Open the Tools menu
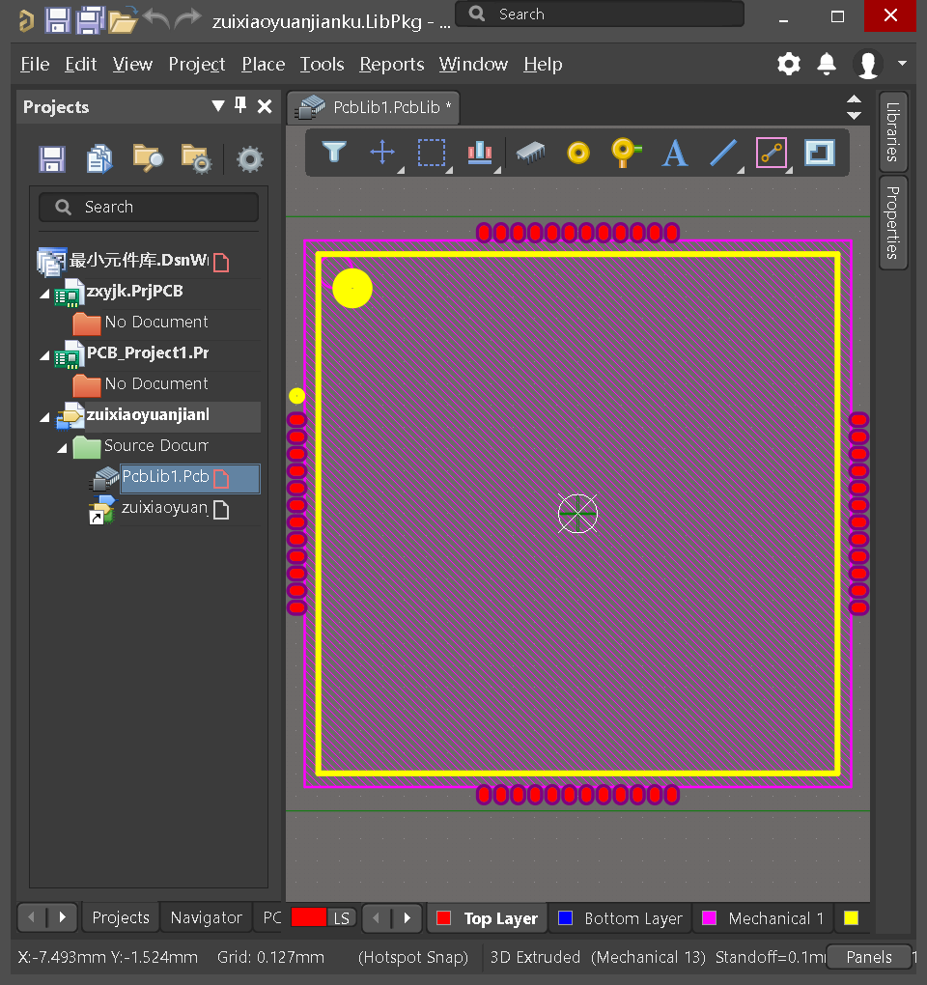Screen dimensions: 927x985 tap(322, 64)
